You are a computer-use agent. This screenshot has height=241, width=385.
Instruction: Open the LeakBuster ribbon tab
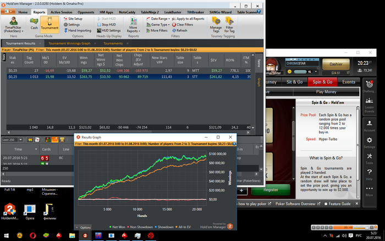point(173,12)
